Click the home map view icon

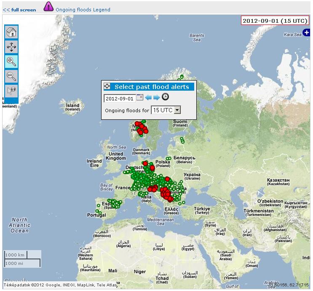(11, 32)
